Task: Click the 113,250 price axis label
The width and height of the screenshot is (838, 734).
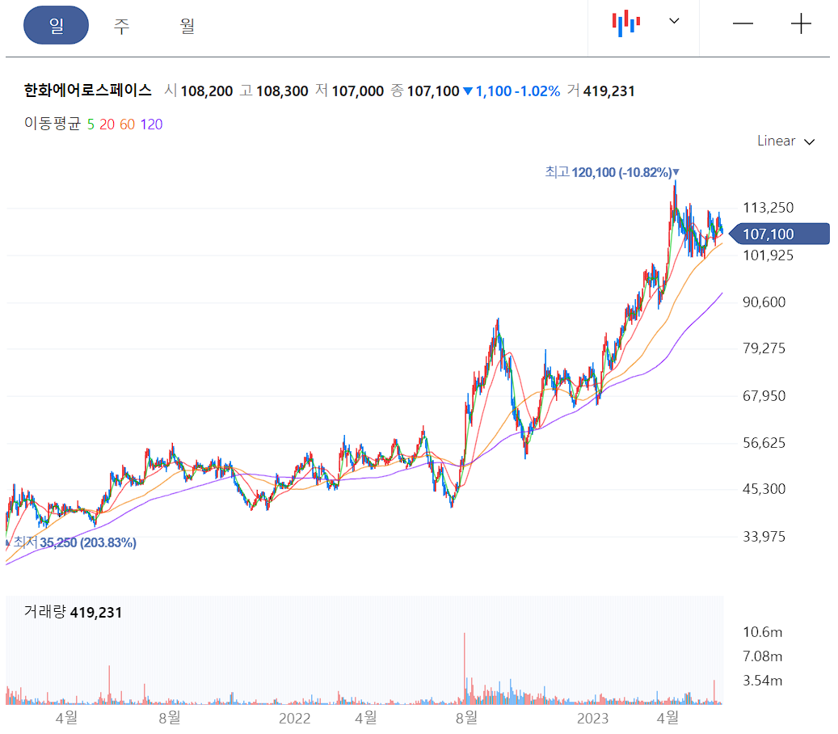Action: 768,208
